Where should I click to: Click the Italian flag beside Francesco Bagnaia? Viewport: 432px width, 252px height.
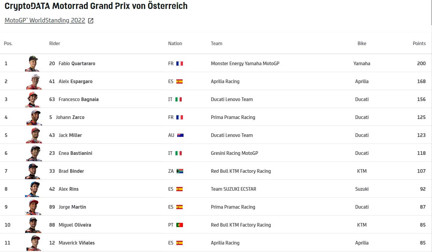(179, 99)
